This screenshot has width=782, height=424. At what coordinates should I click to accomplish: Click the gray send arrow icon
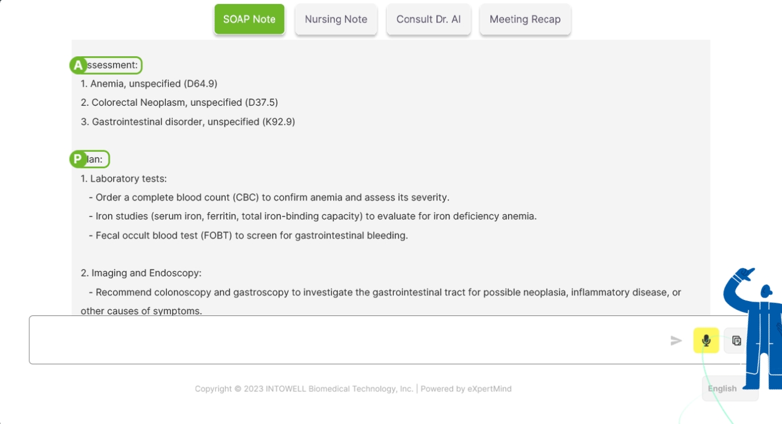(x=676, y=341)
